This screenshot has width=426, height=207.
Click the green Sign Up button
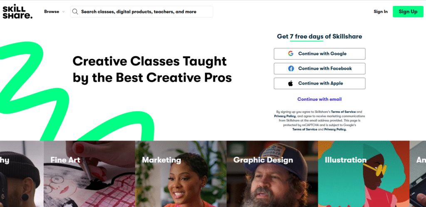(x=408, y=12)
